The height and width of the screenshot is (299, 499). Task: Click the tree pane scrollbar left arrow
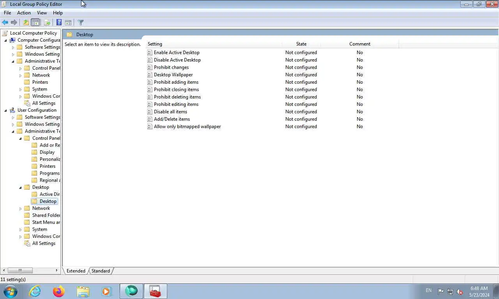click(4, 270)
